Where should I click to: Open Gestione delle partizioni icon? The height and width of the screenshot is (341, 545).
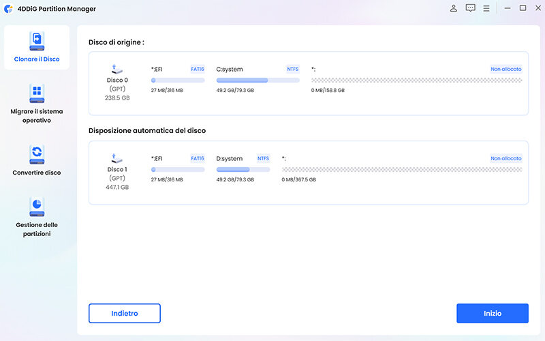37,207
